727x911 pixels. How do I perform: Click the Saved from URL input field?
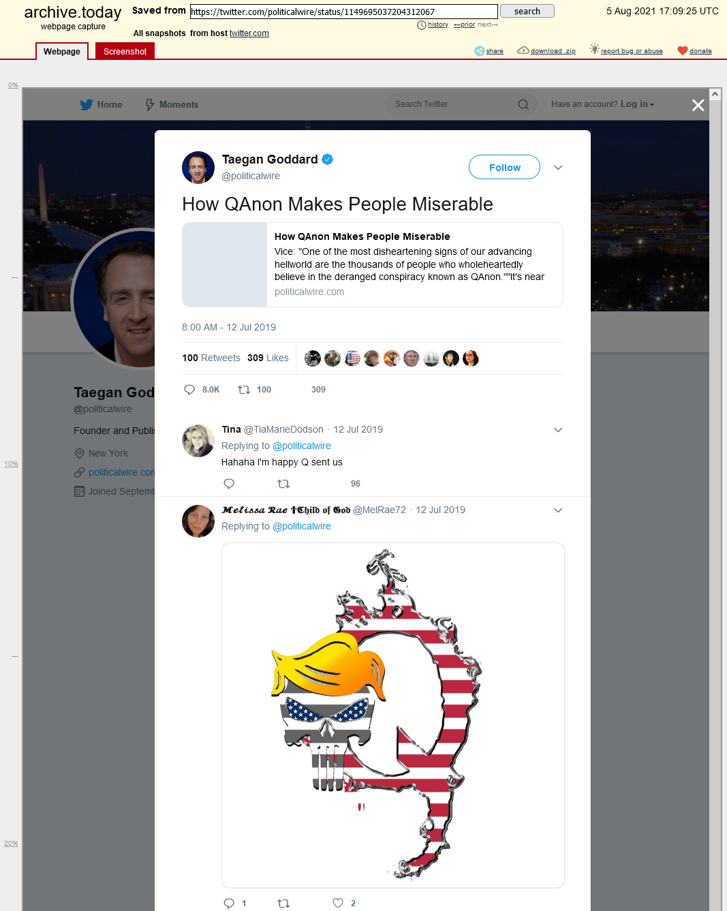pyautogui.click(x=344, y=12)
